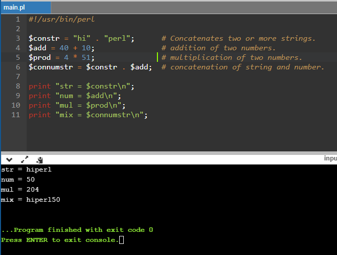Click console output 'num = 50'
The image size is (337, 255).
point(18,180)
